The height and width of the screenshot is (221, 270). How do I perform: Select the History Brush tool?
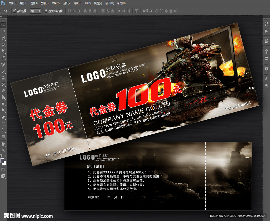tap(3, 84)
